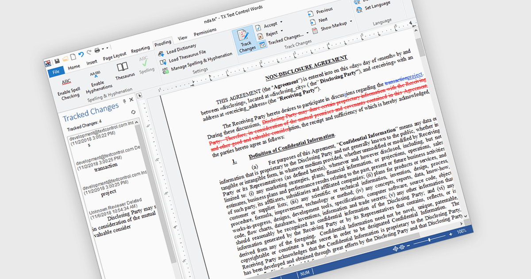Toggle Enable Spell Checking

tap(69, 89)
